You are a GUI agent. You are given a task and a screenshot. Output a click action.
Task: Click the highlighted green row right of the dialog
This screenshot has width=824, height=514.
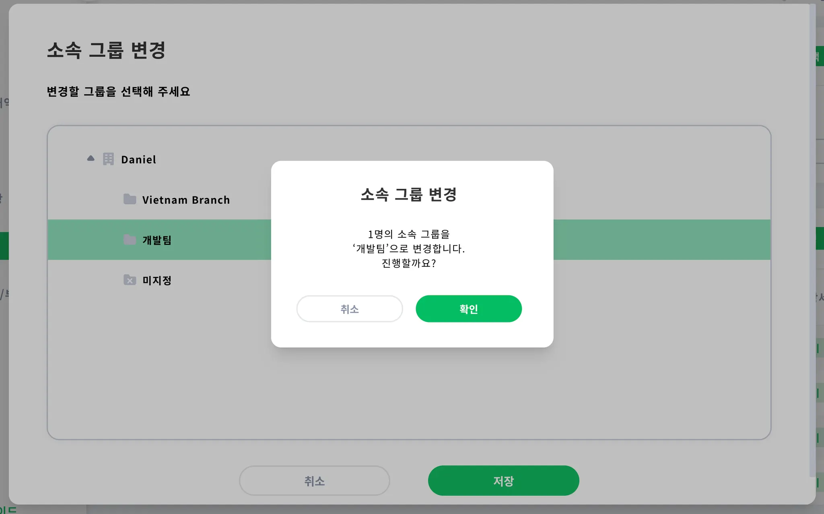(660, 239)
